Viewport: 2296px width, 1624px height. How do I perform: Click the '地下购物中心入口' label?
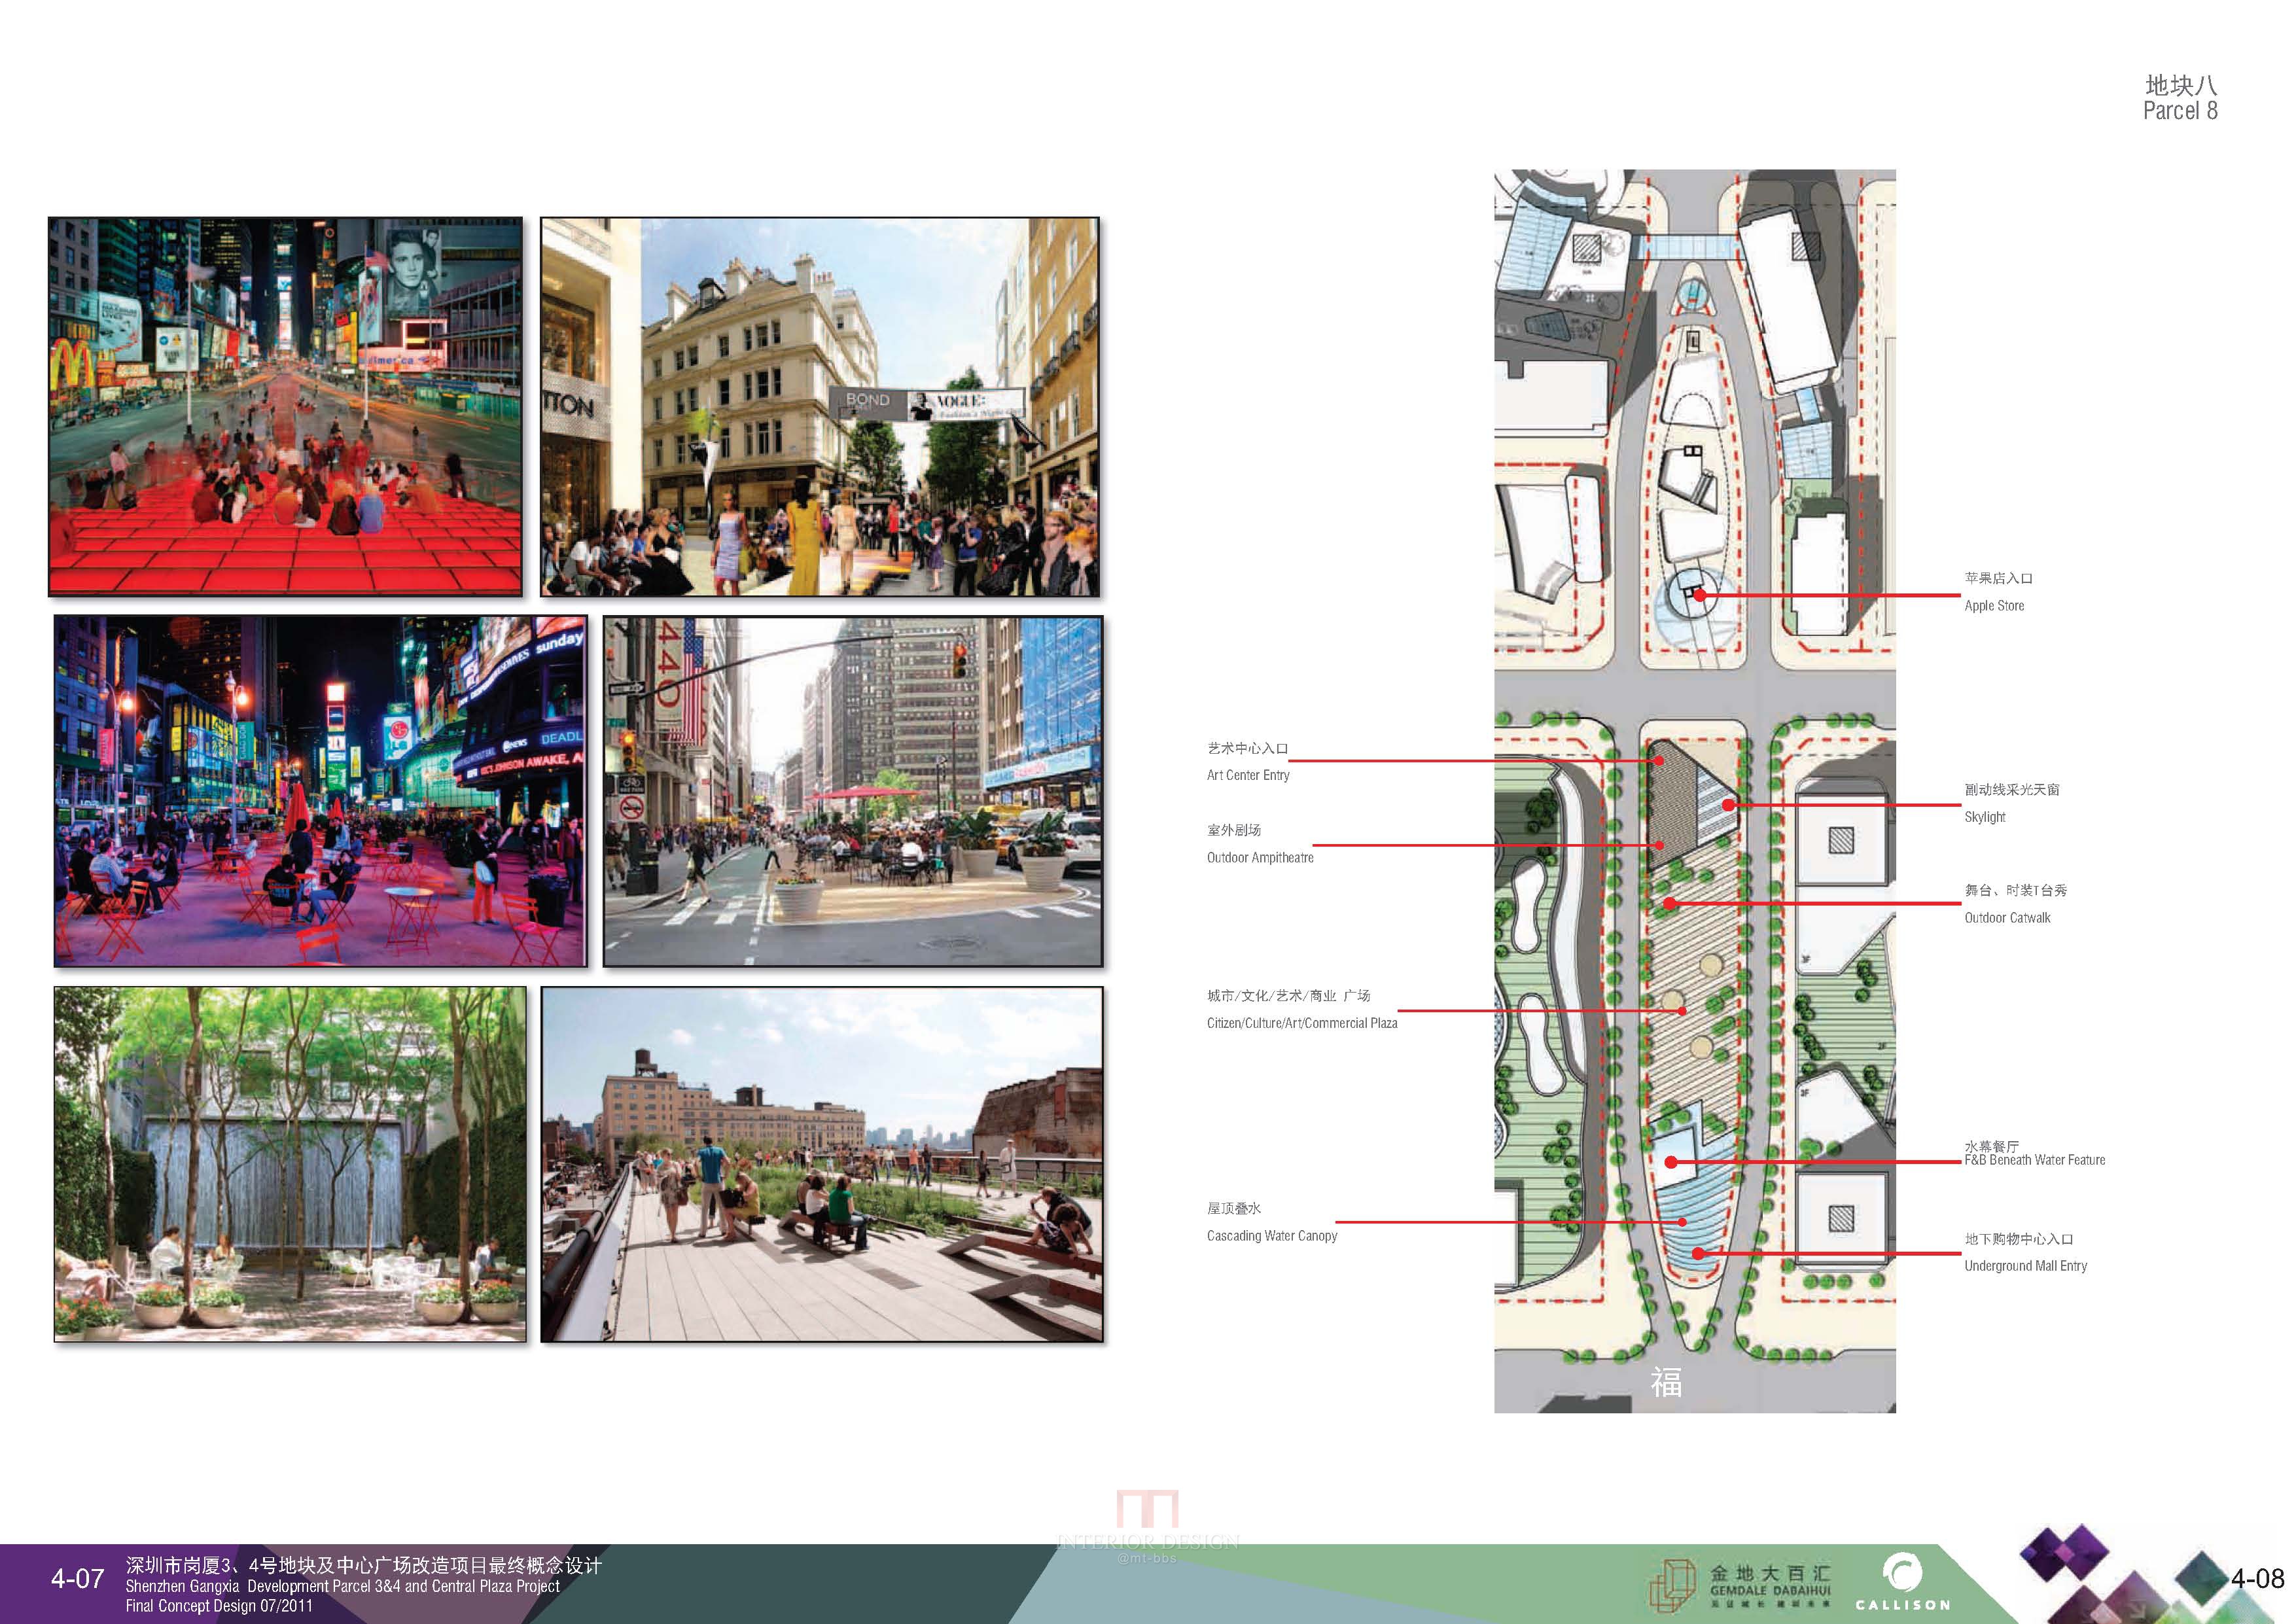click(2018, 1239)
